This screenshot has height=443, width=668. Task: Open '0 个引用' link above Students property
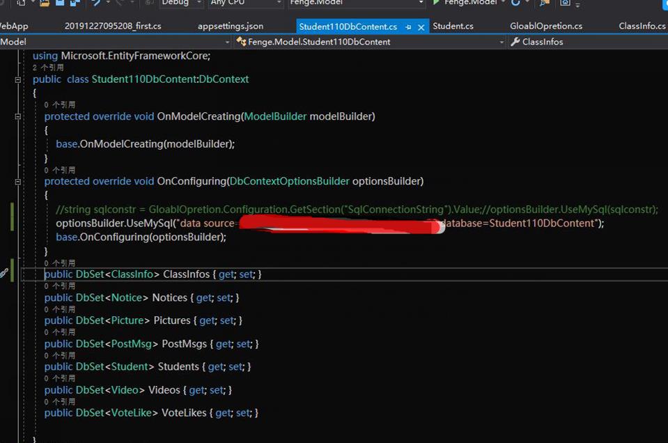pos(59,355)
